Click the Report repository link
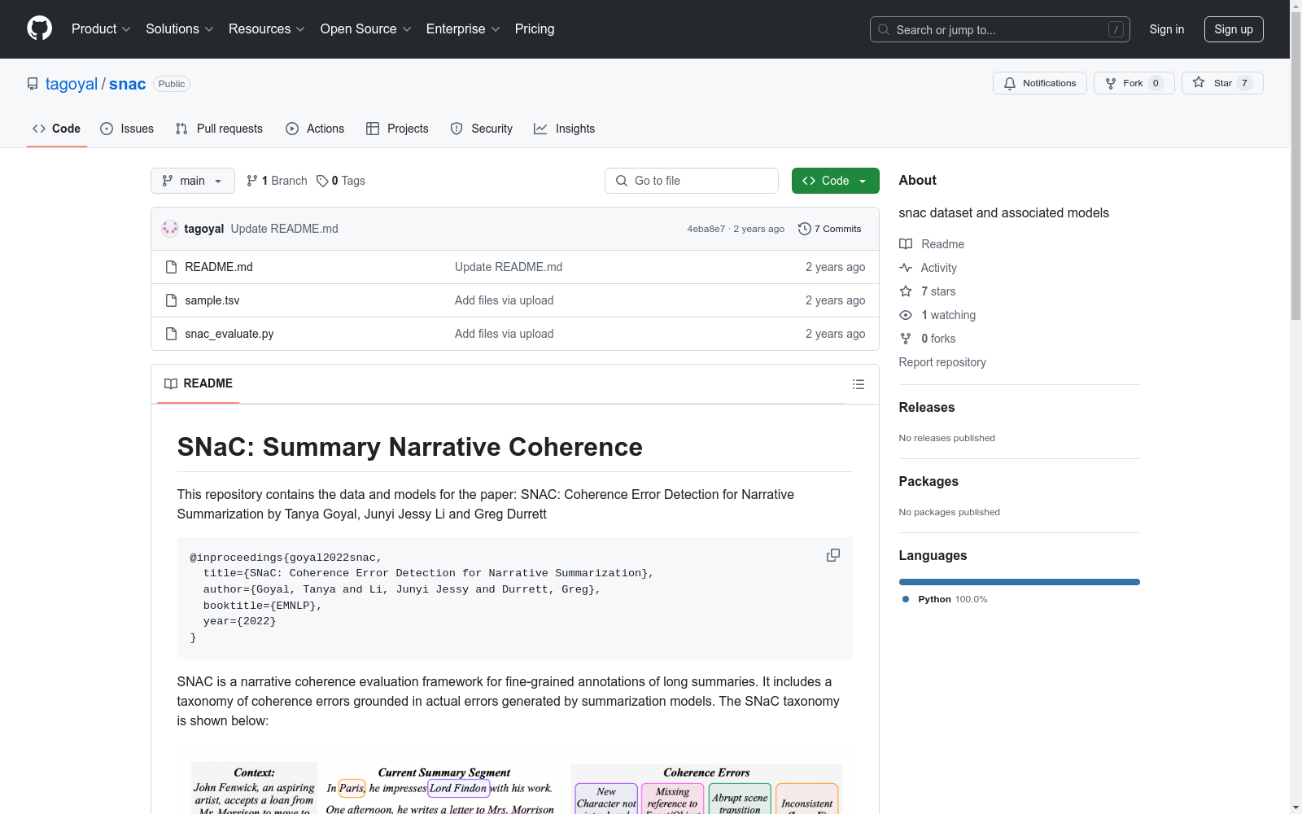1302x814 pixels. coord(942,362)
